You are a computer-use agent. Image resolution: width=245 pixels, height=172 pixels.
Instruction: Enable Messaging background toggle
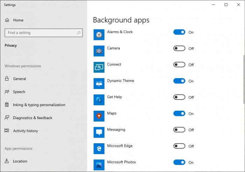tap(179, 130)
